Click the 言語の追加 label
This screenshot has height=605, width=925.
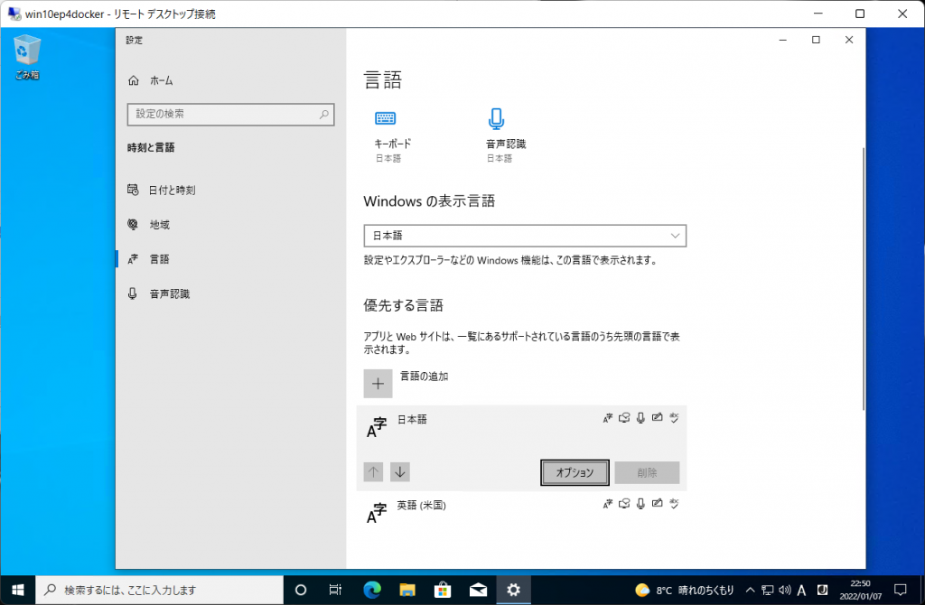coord(425,377)
